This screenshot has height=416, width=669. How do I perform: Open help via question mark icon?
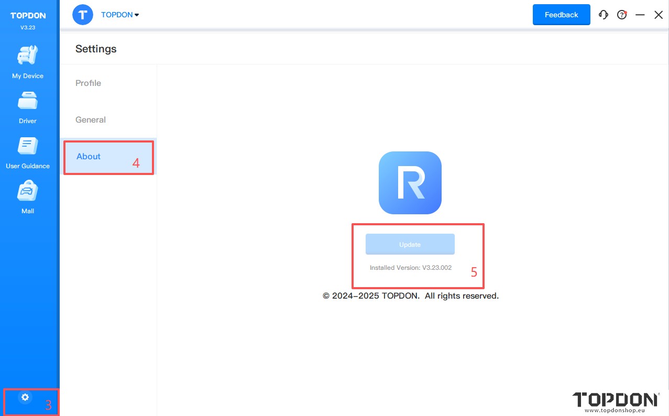point(622,15)
